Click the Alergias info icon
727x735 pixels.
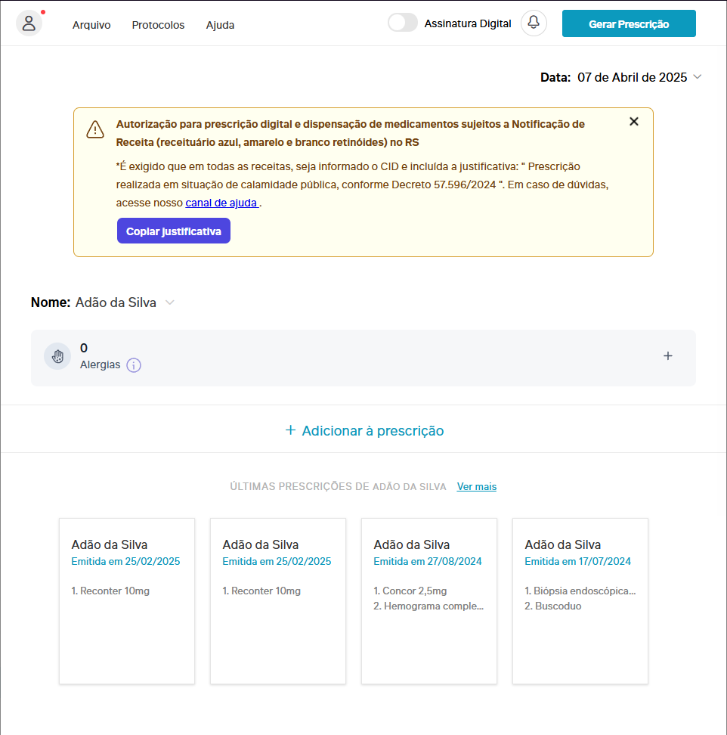tap(134, 365)
